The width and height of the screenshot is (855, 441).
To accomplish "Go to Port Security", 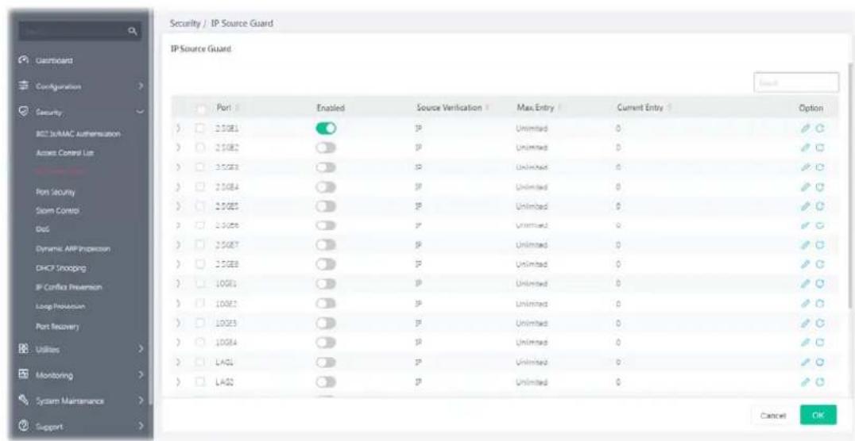I will (x=56, y=192).
